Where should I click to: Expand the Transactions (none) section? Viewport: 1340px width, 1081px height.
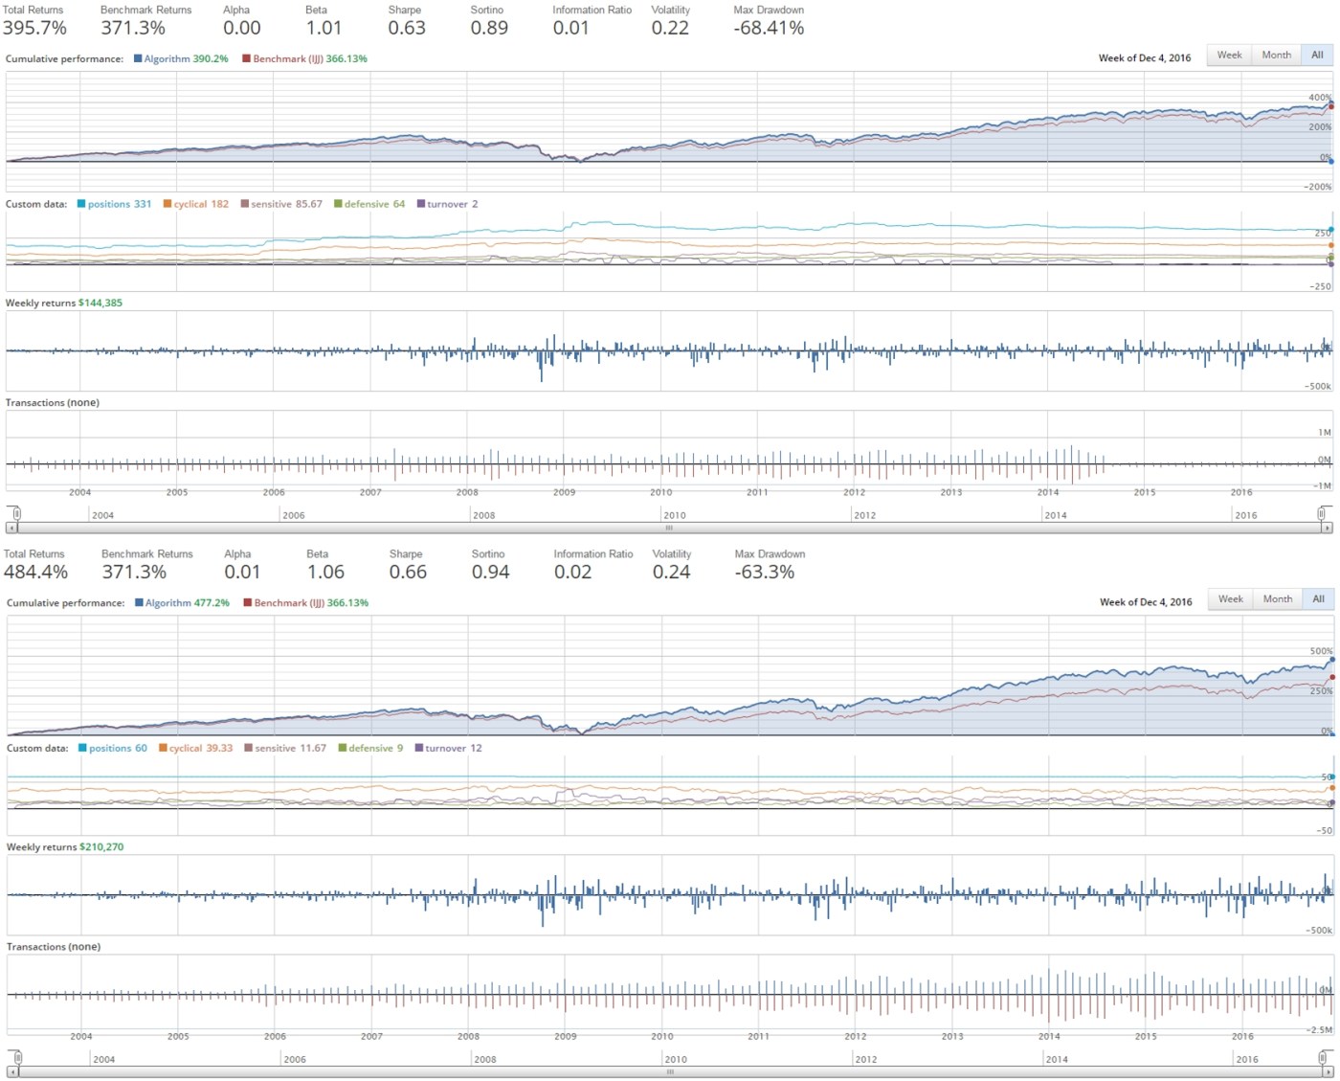click(x=53, y=402)
